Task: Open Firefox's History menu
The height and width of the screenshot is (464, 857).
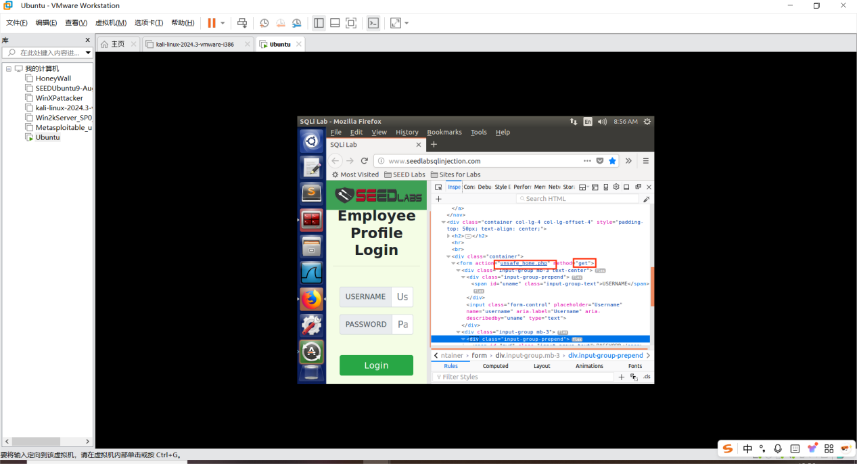Action: click(x=407, y=132)
